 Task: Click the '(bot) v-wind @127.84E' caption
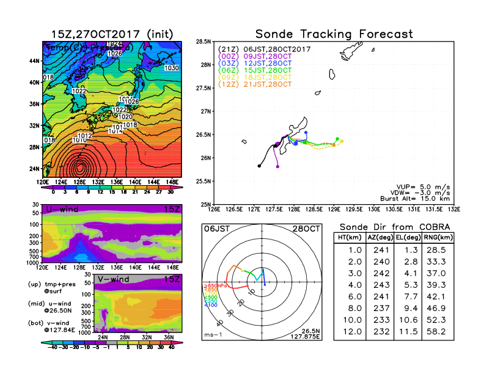(x=51, y=326)
